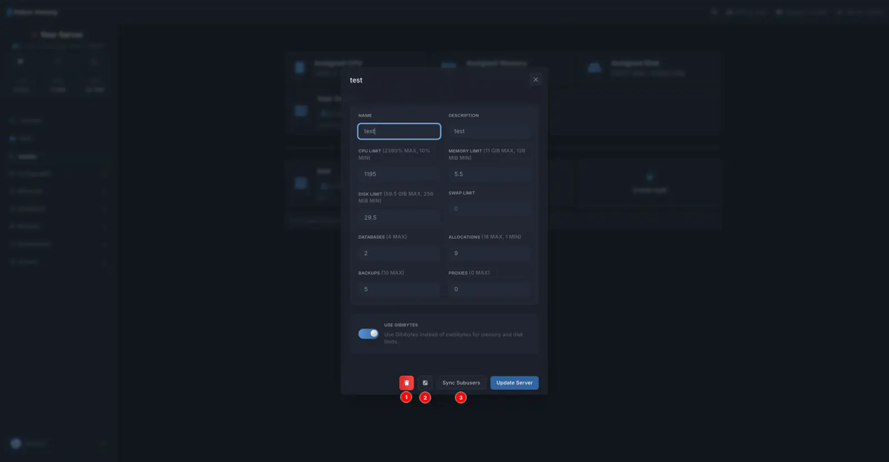Image resolution: width=889 pixels, height=462 pixels.
Task: Edit the Disk Limit field showing 29.5
Action: pos(399,218)
